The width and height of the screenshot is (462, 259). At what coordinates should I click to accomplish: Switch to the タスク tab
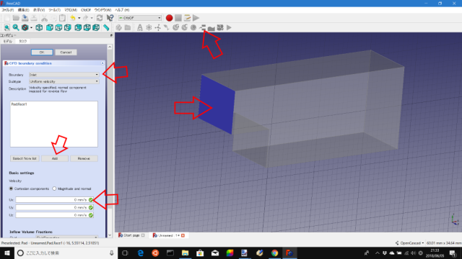[x=22, y=42]
